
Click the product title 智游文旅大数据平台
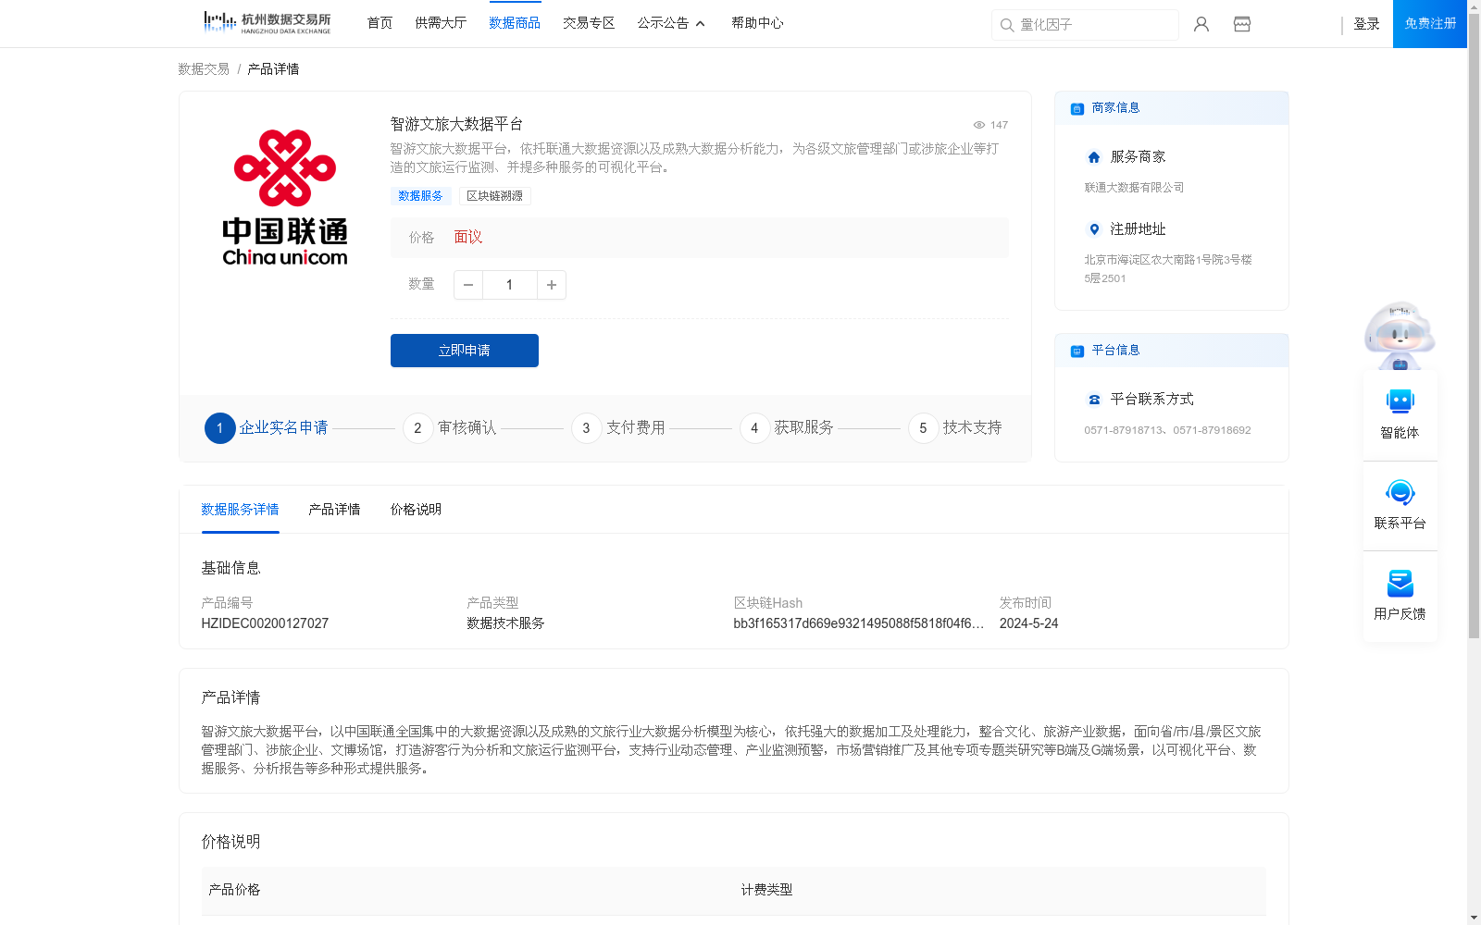pos(456,124)
